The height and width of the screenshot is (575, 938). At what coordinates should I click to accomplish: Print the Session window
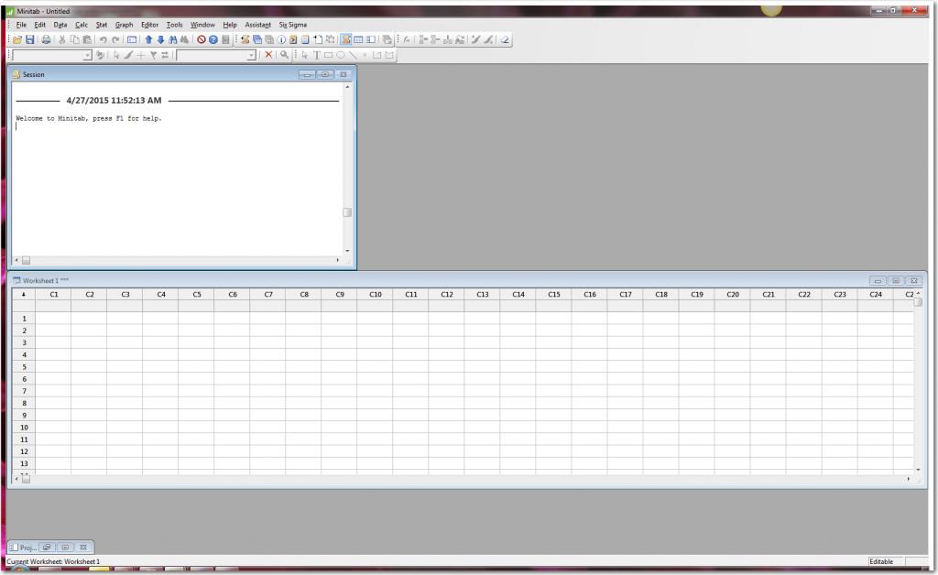46,39
